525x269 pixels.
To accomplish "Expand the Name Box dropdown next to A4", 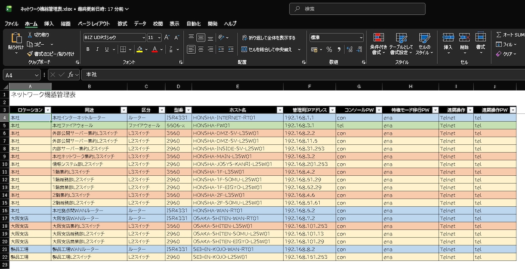I will 36,75.
